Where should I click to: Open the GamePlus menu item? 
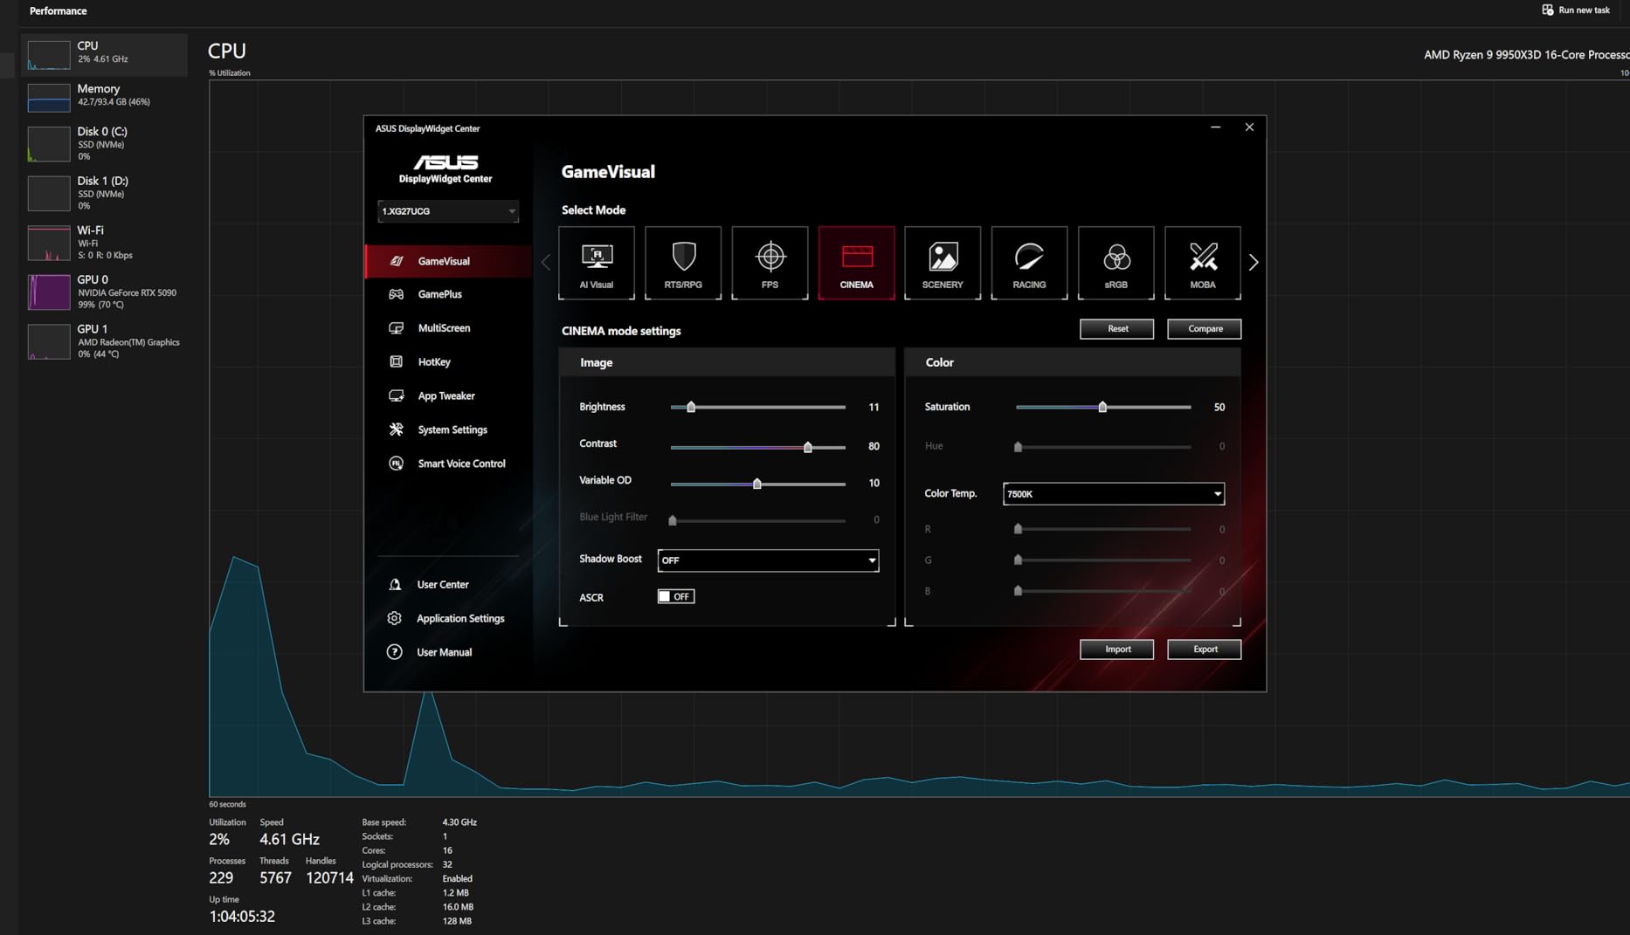tap(448, 294)
